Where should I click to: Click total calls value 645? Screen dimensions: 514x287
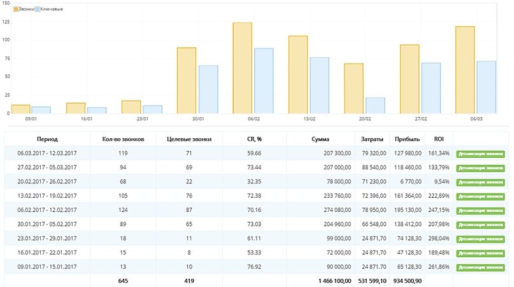[x=123, y=281]
